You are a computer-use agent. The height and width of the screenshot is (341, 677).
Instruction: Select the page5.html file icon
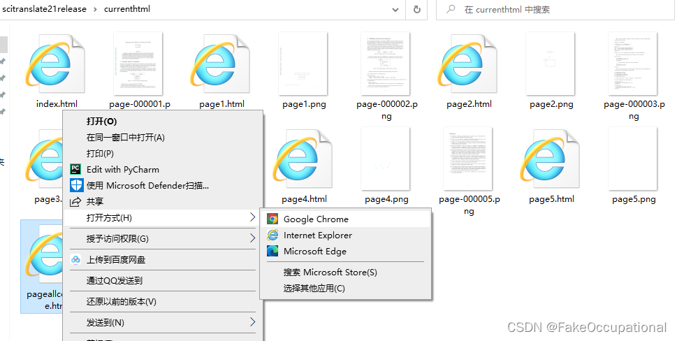[x=550, y=159]
